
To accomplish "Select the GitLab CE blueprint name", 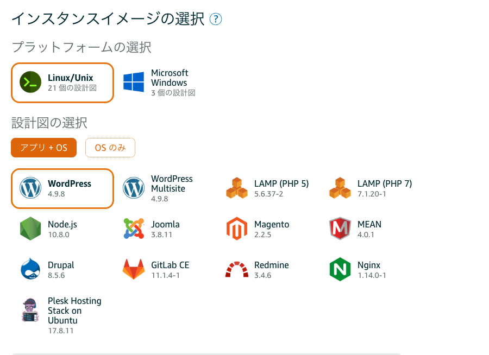I will pos(170,265).
